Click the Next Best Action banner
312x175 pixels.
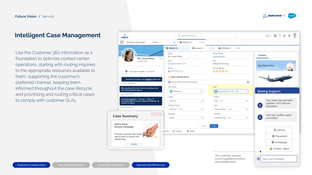(x=276, y=65)
